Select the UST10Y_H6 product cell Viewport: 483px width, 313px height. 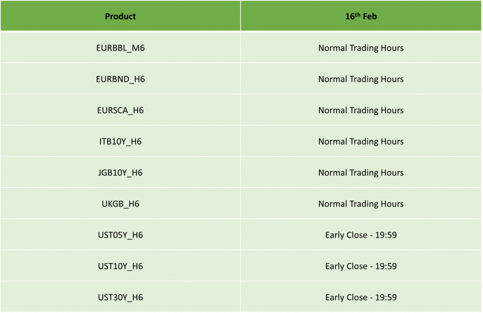(120, 266)
